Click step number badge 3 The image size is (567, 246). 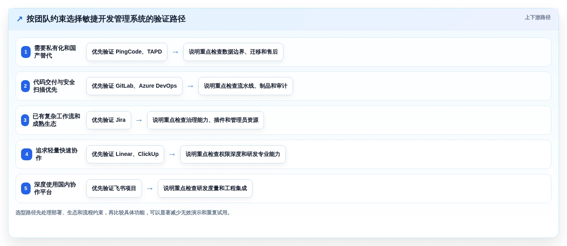coord(25,120)
